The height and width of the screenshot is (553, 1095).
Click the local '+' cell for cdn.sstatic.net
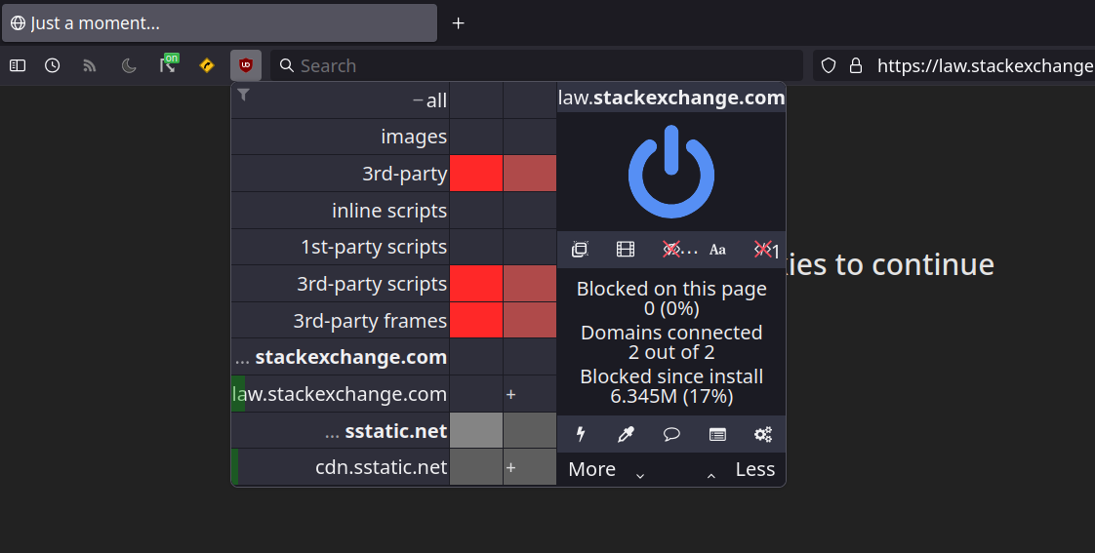pos(530,467)
